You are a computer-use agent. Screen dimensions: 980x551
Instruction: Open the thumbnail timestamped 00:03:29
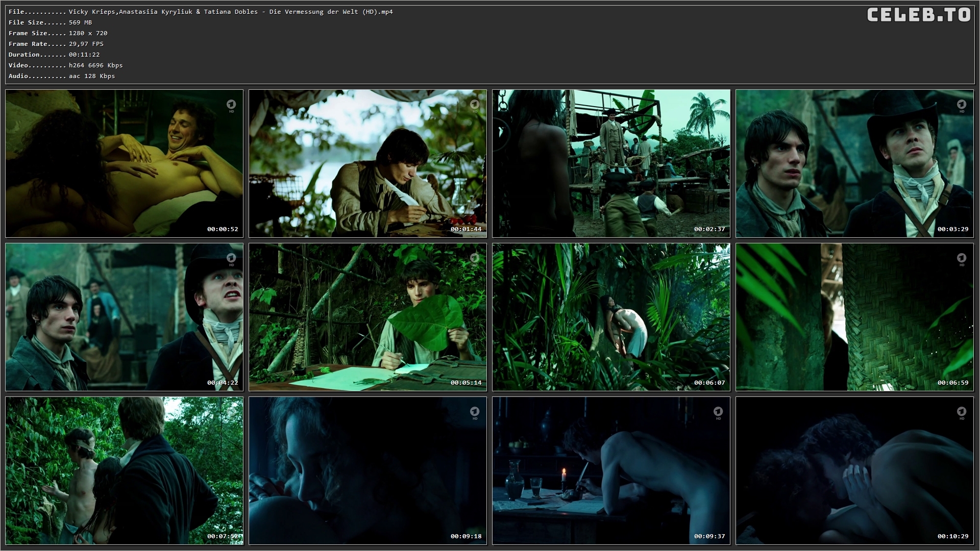[854, 163]
